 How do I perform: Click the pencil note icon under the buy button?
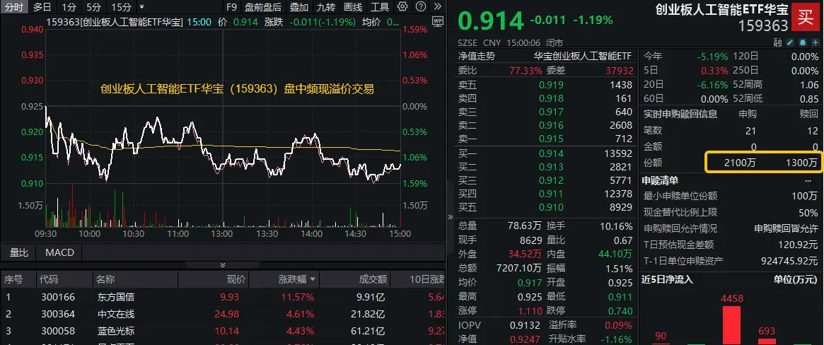(790, 42)
